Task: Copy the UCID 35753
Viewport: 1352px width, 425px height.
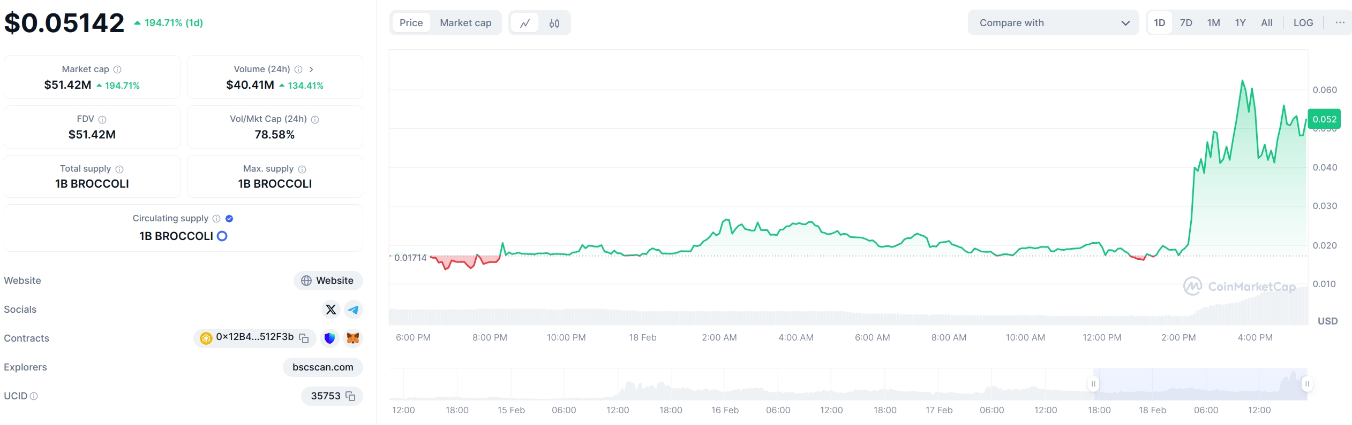Action: coord(350,396)
